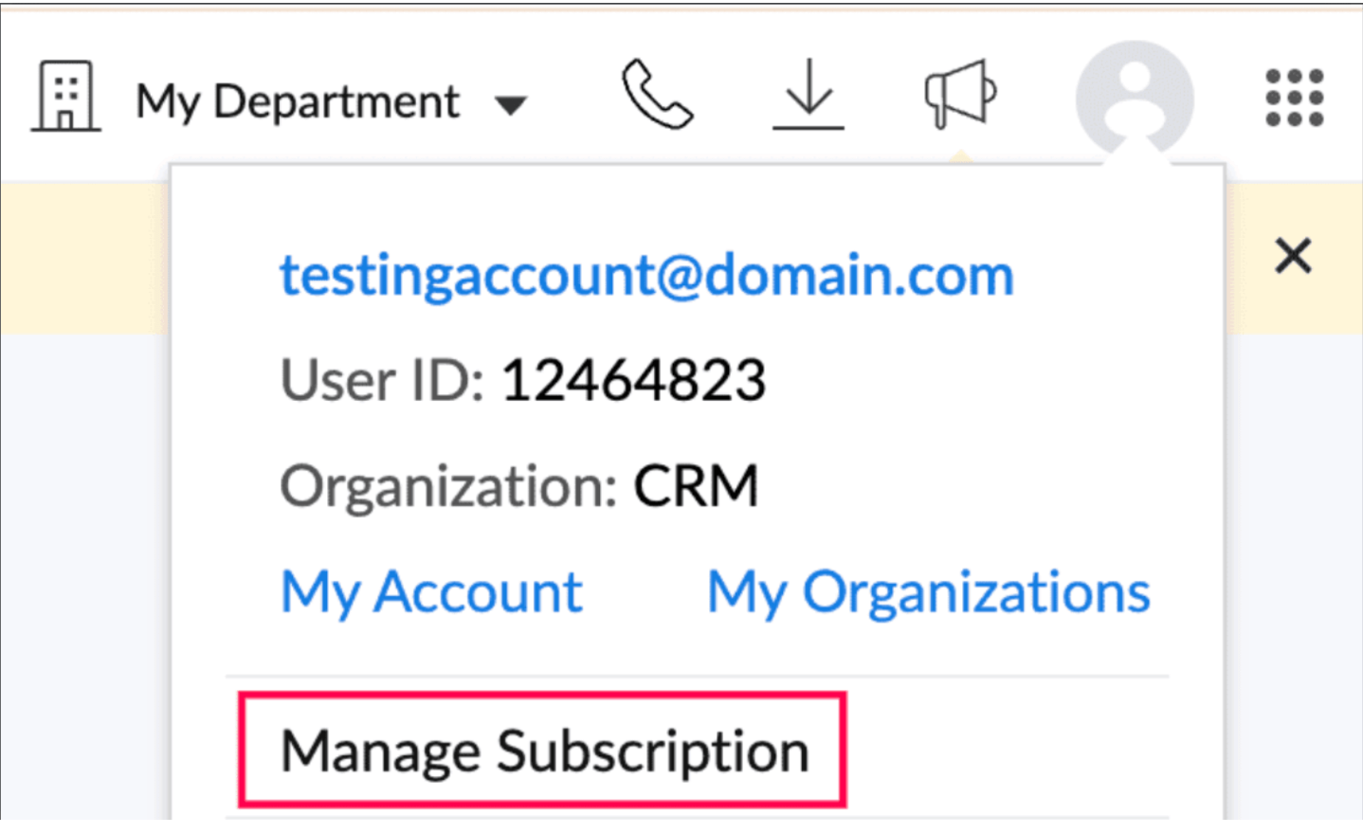
Task: Click the download arrow icon
Action: pos(809,94)
